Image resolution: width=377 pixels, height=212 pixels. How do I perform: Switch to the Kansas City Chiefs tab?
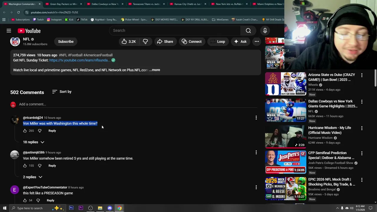(188, 4)
